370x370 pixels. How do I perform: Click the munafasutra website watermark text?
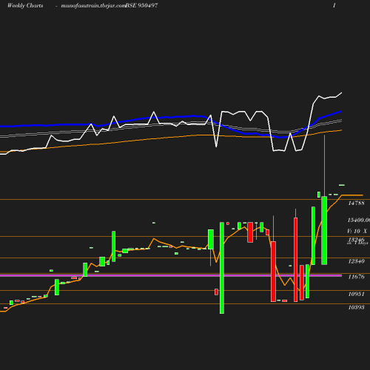pyautogui.click(x=93, y=6)
